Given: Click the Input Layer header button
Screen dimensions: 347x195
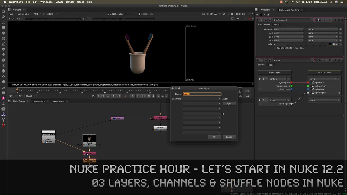Looking at the screenshot, I should click(275, 72).
